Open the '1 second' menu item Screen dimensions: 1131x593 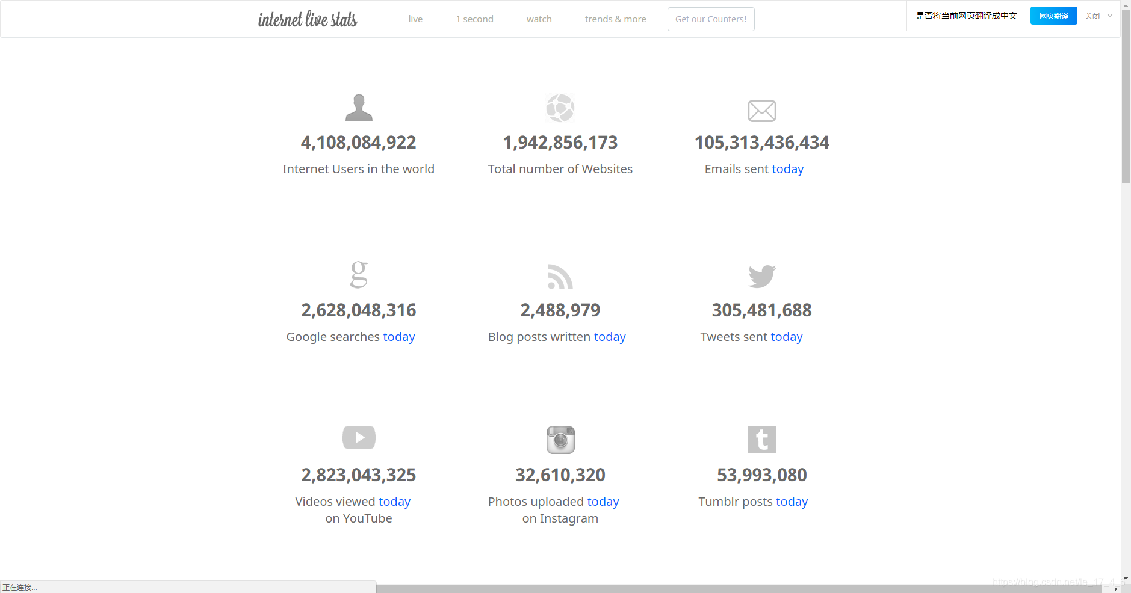coord(474,19)
